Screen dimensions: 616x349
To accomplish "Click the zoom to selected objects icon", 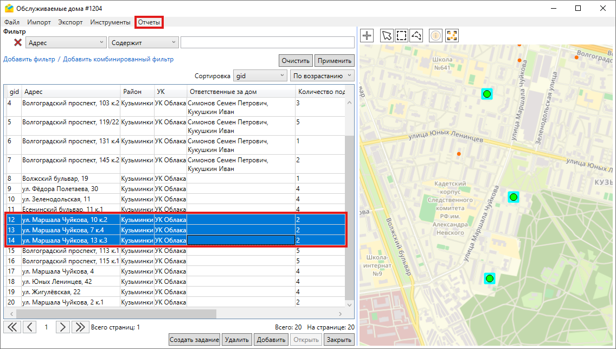I will tap(452, 36).
